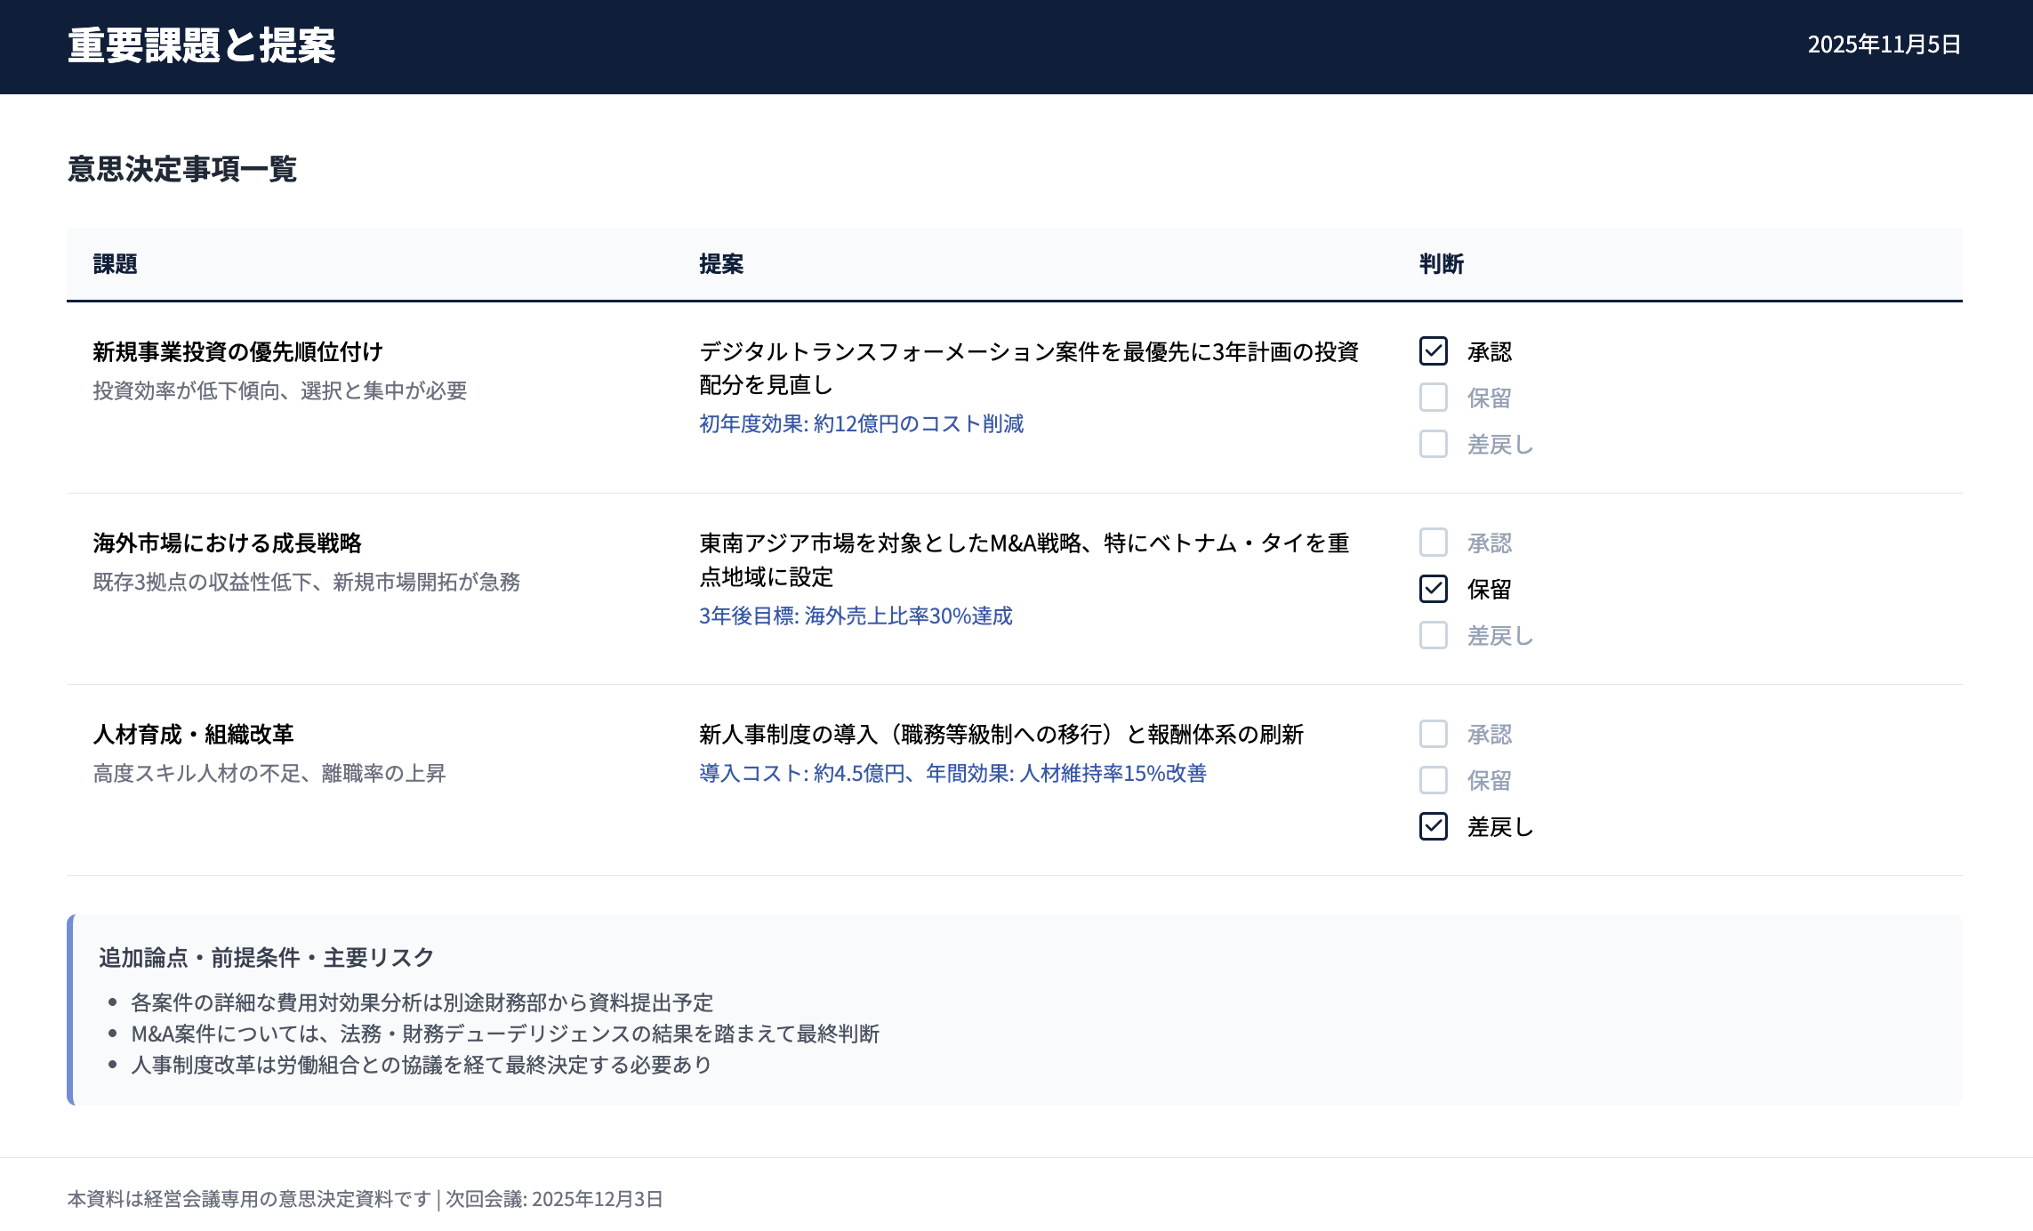Viewport: 2033px width, 1231px height.
Task: Click the 判断 column header
Action: click(x=1442, y=265)
